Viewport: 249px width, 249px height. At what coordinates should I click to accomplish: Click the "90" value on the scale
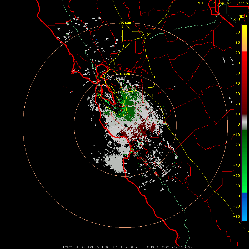coord(238,32)
